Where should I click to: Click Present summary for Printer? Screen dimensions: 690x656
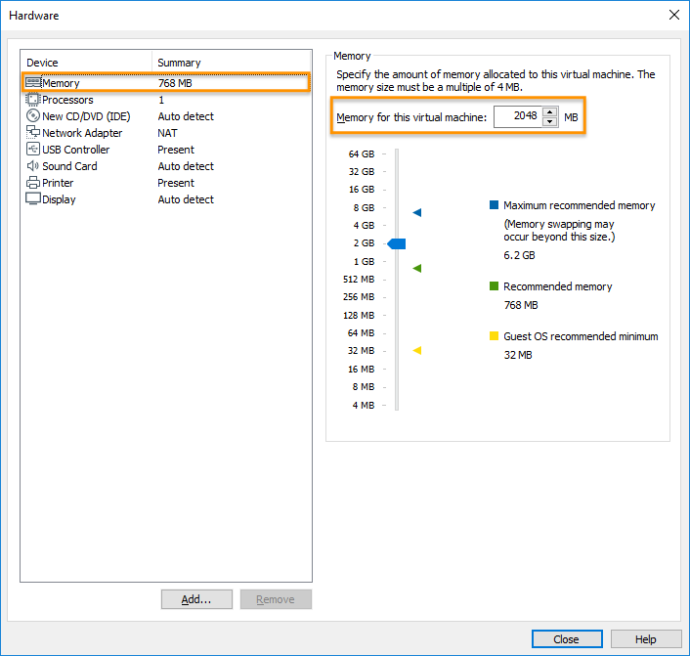176,183
